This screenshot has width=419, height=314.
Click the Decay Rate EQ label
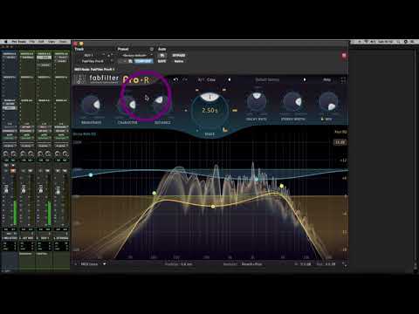pyautogui.click(x=84, y=134)
